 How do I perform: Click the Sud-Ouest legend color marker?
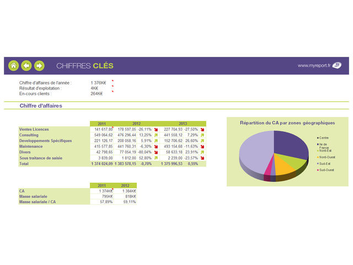[x=318, y=170]
